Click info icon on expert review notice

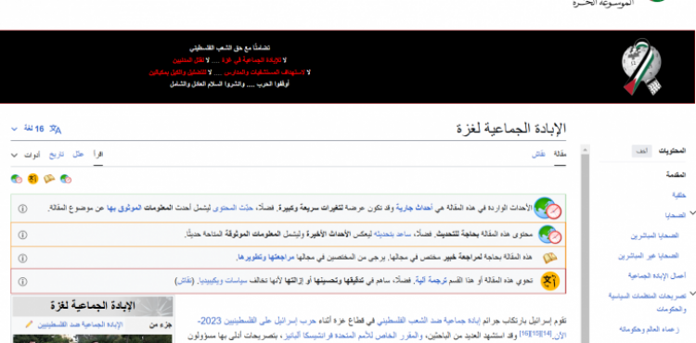[22, 259]
